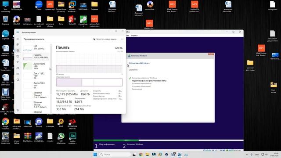This screenshot has height=158, width=281.
Task: Click the taskbar search box
Action: click(115, 154)
